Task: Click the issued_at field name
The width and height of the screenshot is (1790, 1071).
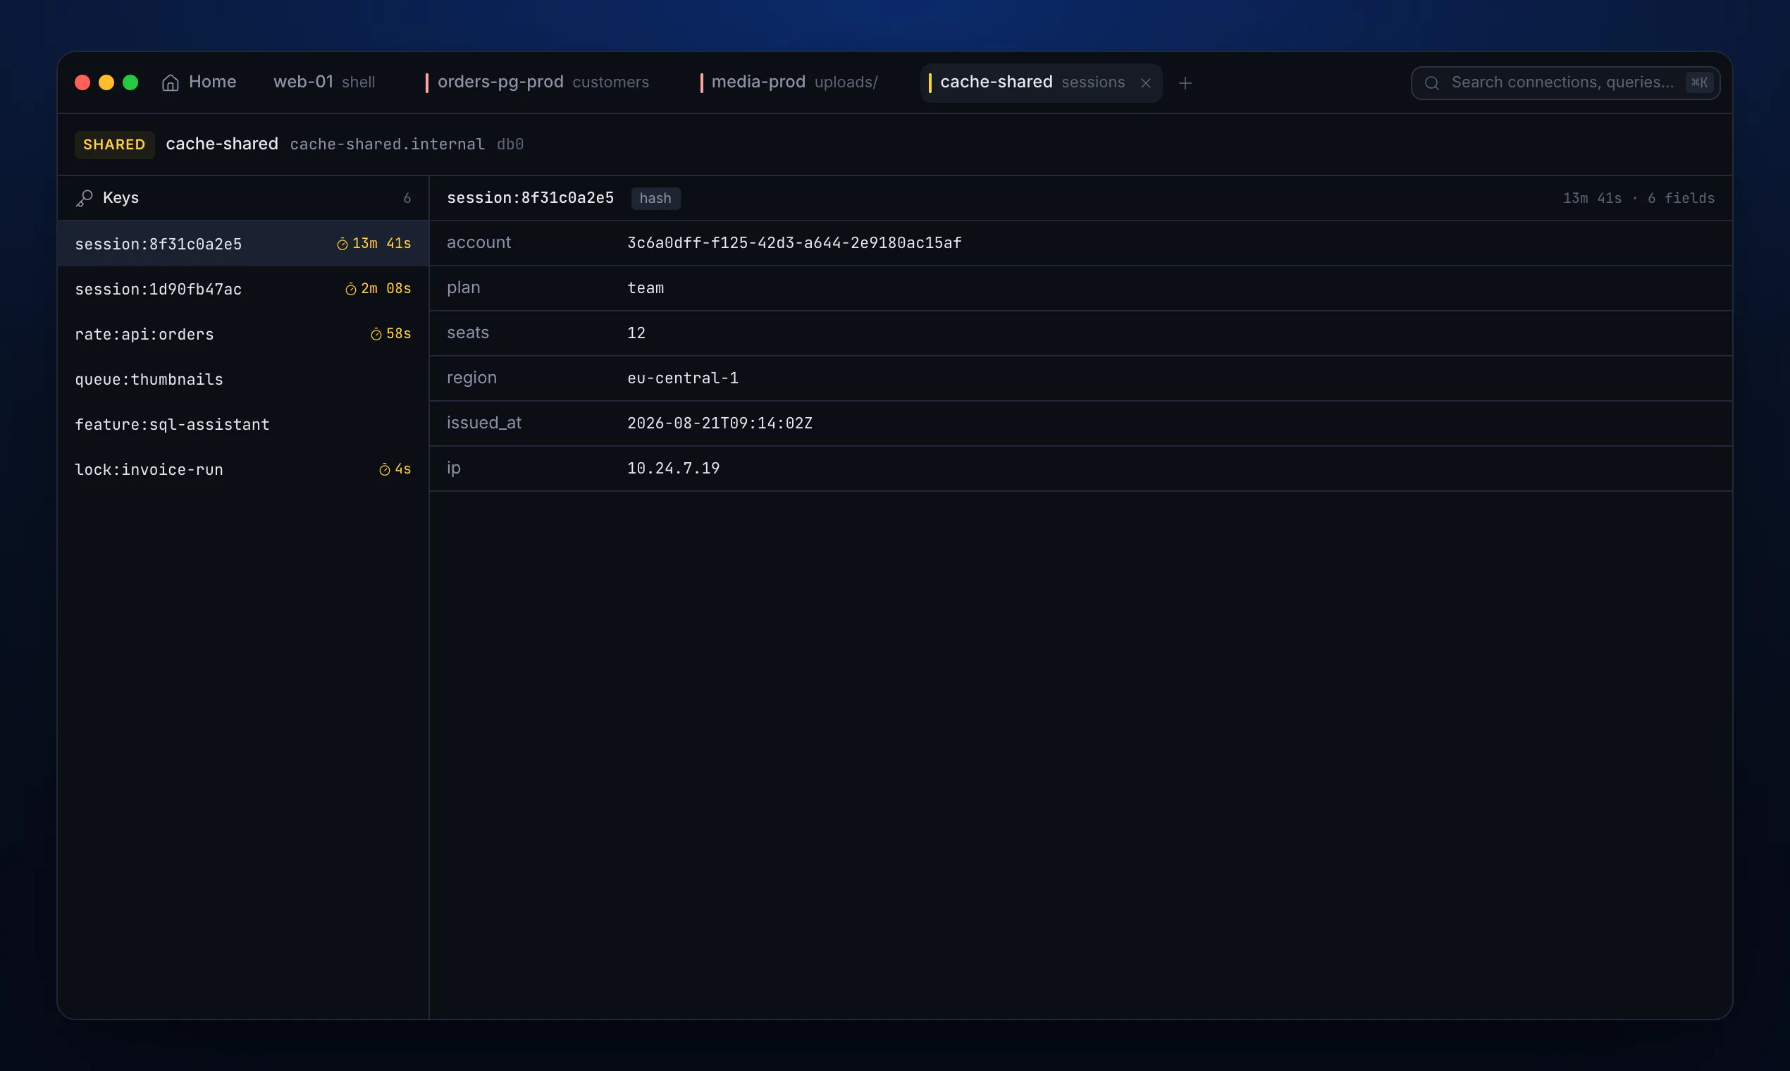Action: pos(483,423)
